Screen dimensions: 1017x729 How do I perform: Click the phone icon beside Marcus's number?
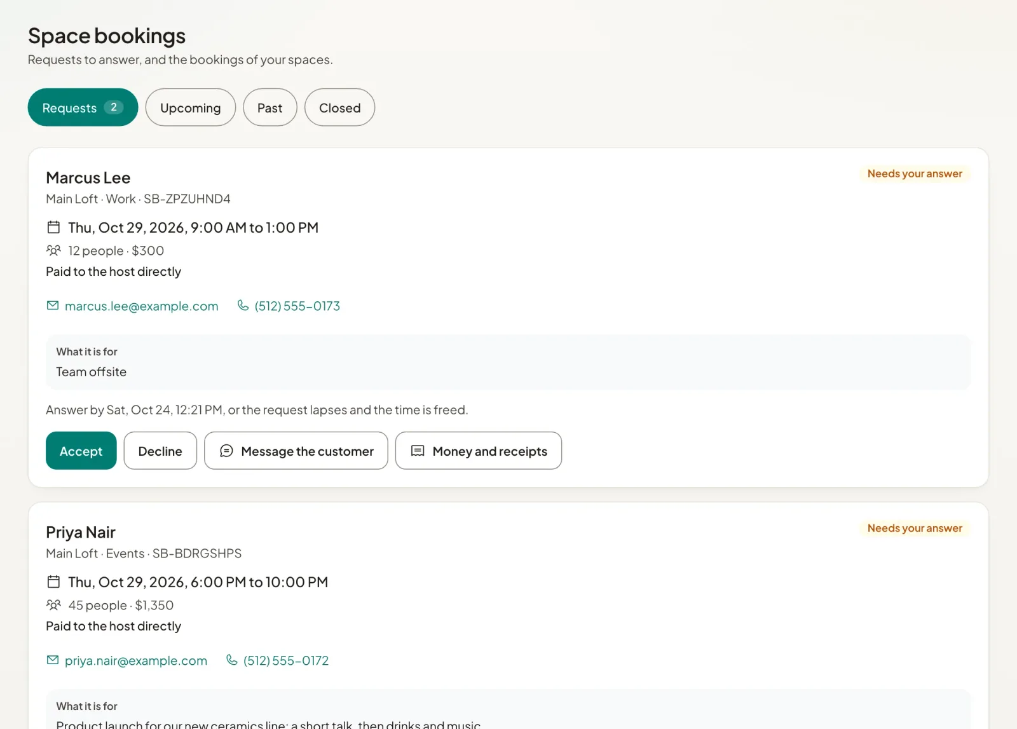pyautogui.click(x=243, y=306)
